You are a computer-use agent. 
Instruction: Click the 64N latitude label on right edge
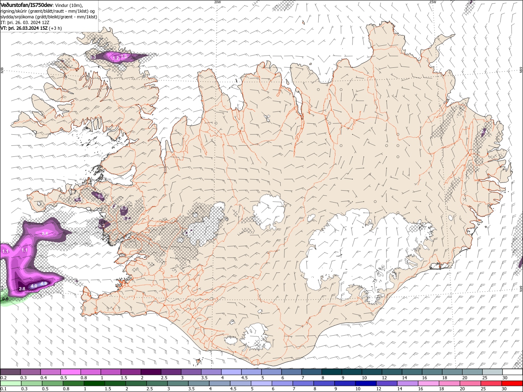[x=521, y=288]
